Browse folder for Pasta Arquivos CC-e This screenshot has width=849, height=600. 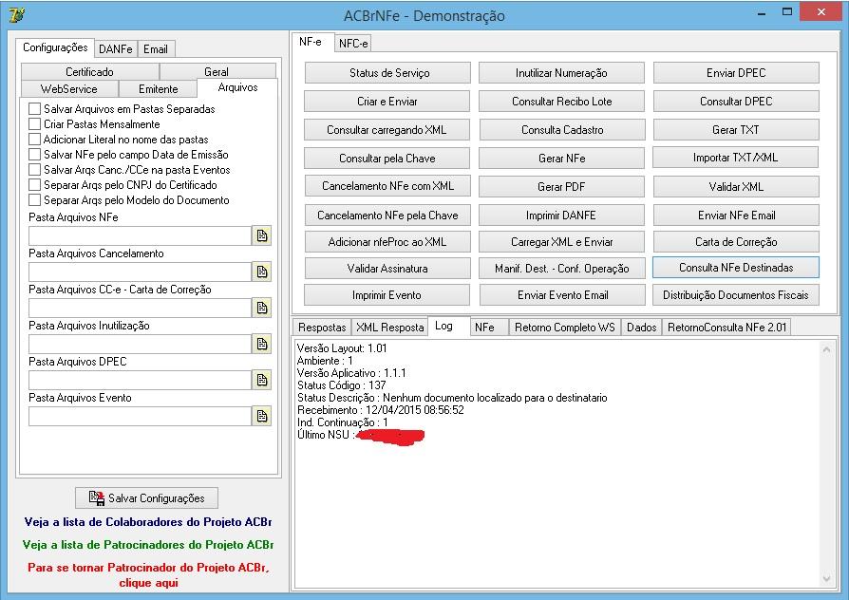[x=262, y=309]
